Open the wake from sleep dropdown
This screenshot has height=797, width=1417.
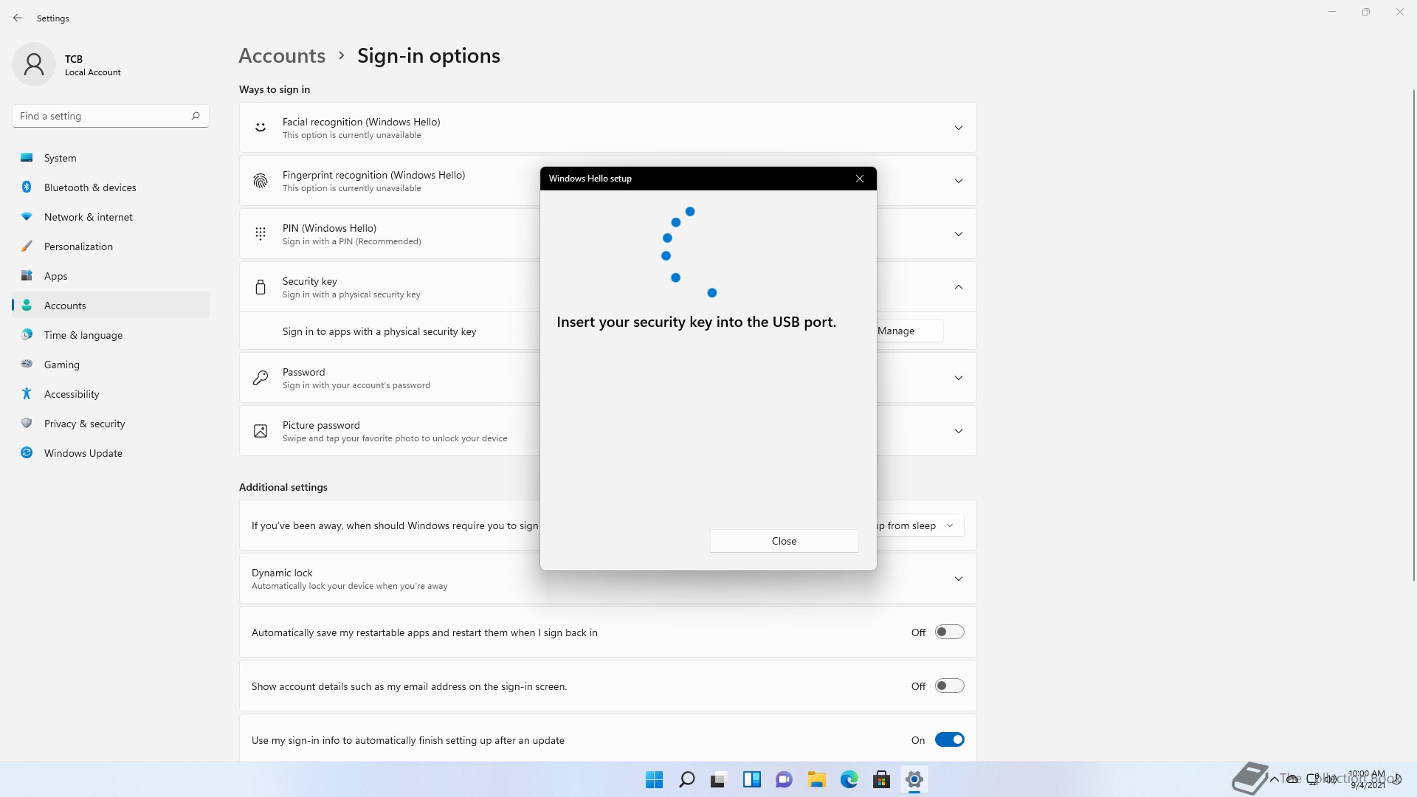(x=920, y=525)
